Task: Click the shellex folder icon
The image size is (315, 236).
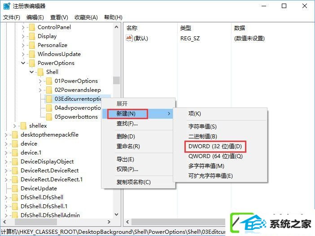Action: point(23,126)
